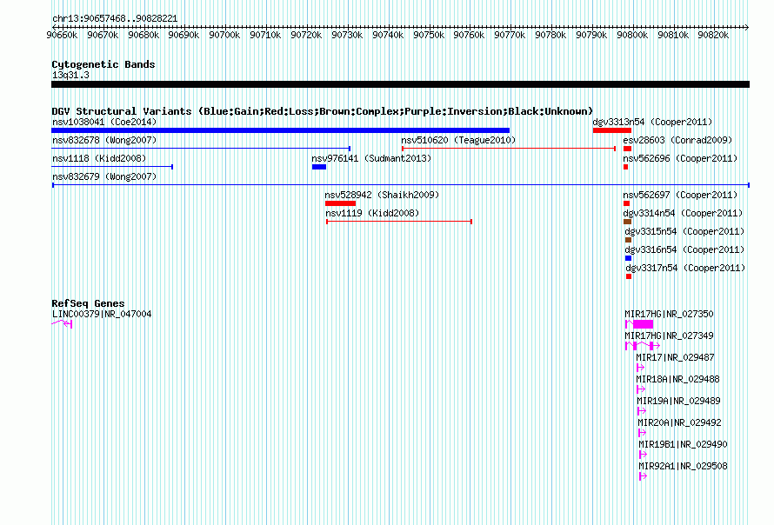This screenshot has height=525, width=774.
Task: Click the nsv562696 (Cooper2011) label
Action: coord(680,158)
